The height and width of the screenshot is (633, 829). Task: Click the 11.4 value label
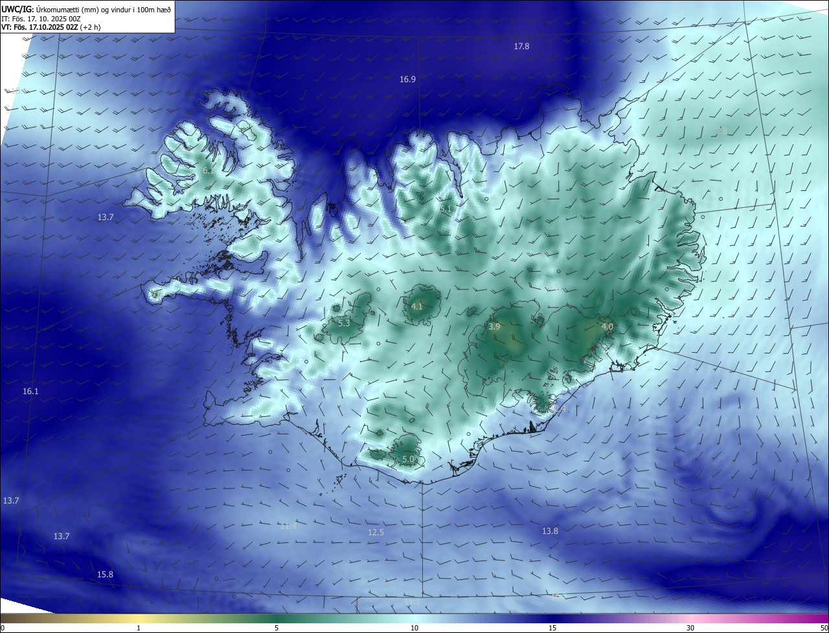point(288,526)
